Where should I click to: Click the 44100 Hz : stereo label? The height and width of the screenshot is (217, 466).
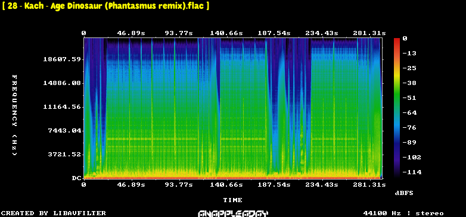[x=403, y=213]
